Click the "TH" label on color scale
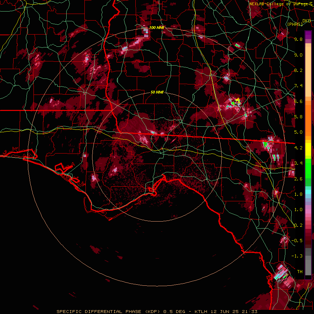This screenshot has width=314, height=314. [300, 272]
